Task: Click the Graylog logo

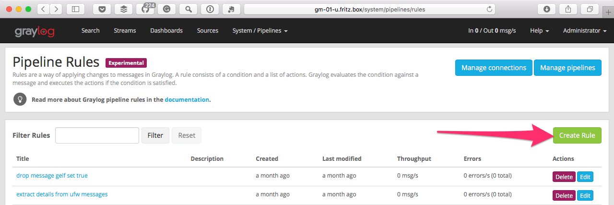Action: pos(34,31)
